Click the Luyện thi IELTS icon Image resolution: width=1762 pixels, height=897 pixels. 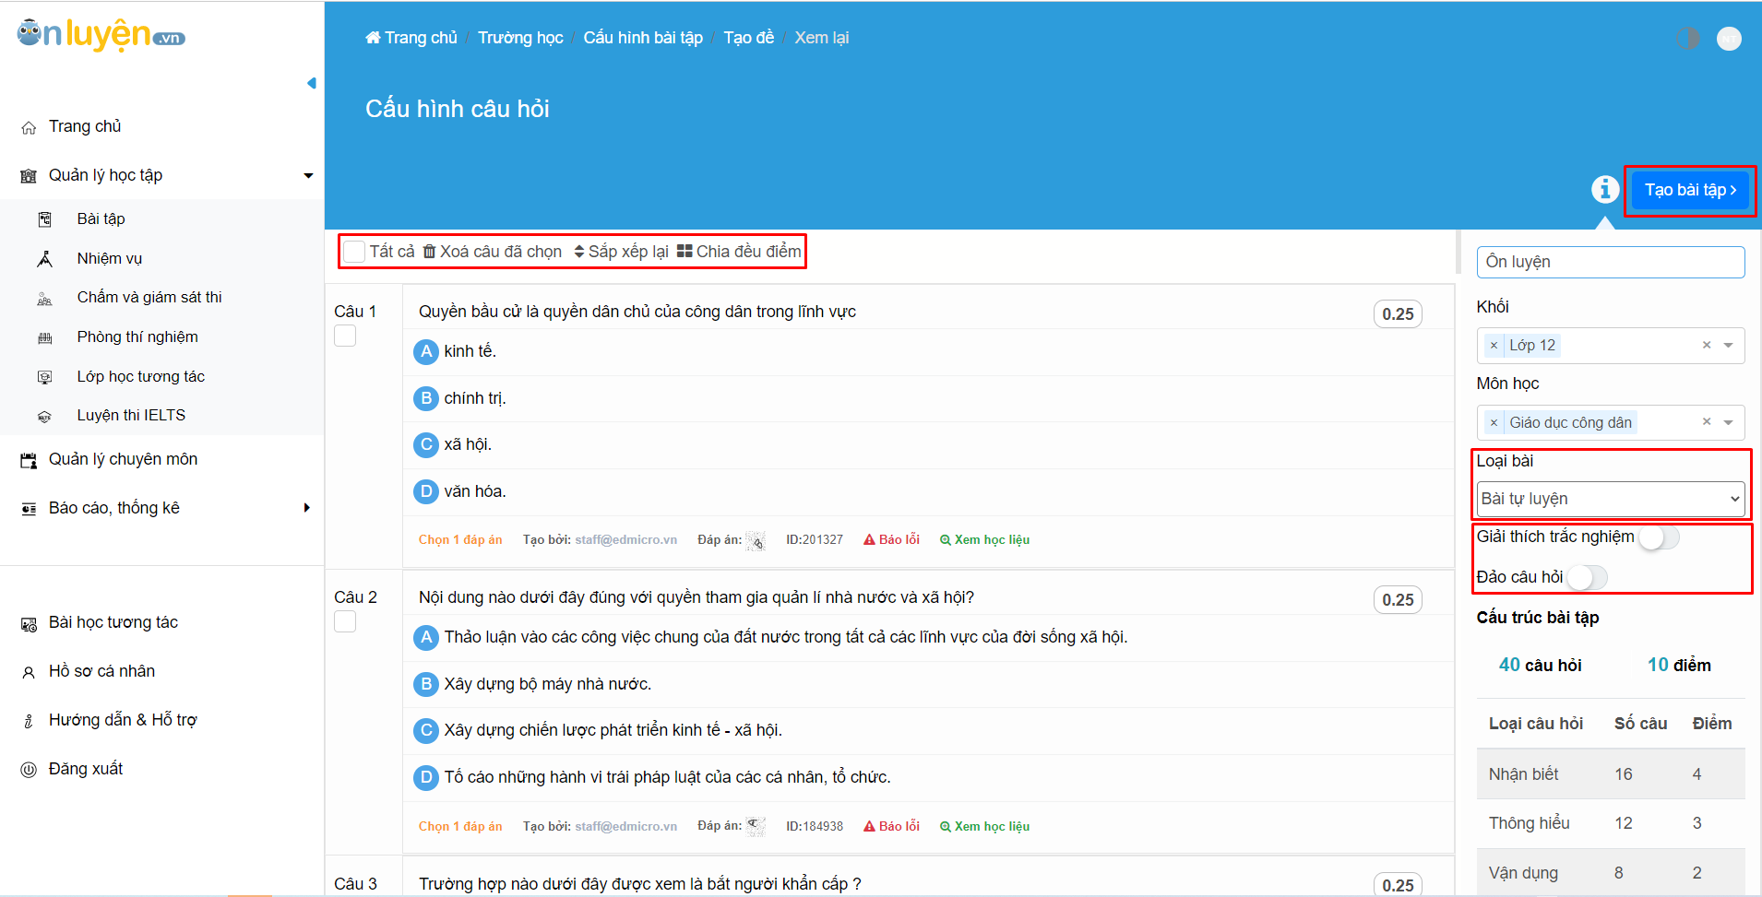[44, 417]
